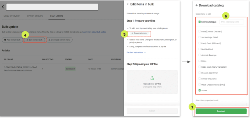This screenshot has width=250, height=118.
Task: Open the Option Groups tab
Action: (35, 16)
